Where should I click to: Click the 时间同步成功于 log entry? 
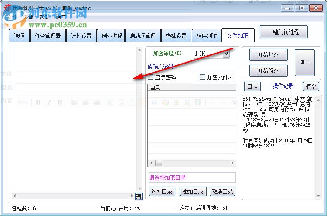(x=278, y=143)
